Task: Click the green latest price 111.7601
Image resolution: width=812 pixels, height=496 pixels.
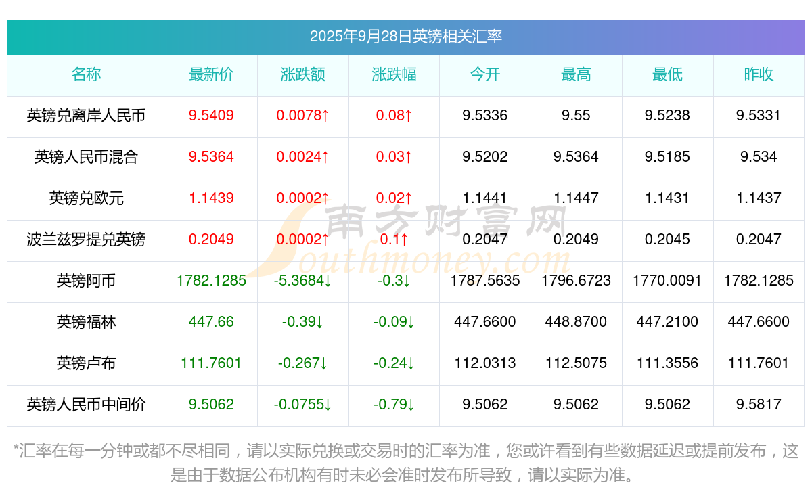Action: pos(211,363)
